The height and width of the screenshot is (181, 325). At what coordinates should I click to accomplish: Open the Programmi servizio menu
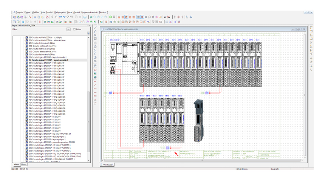[x=89, y=12]
